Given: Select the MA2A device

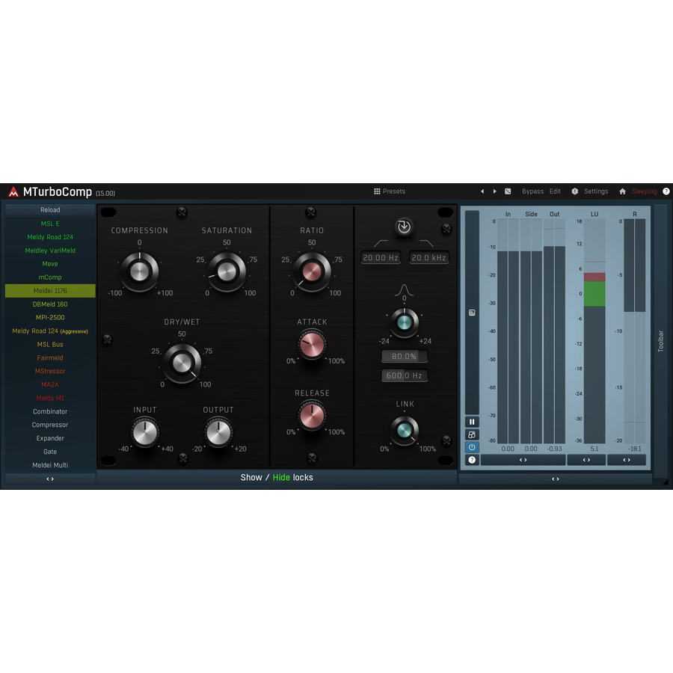Looking at the screenshot, I should pyautogui.click(x=50, y=384).
